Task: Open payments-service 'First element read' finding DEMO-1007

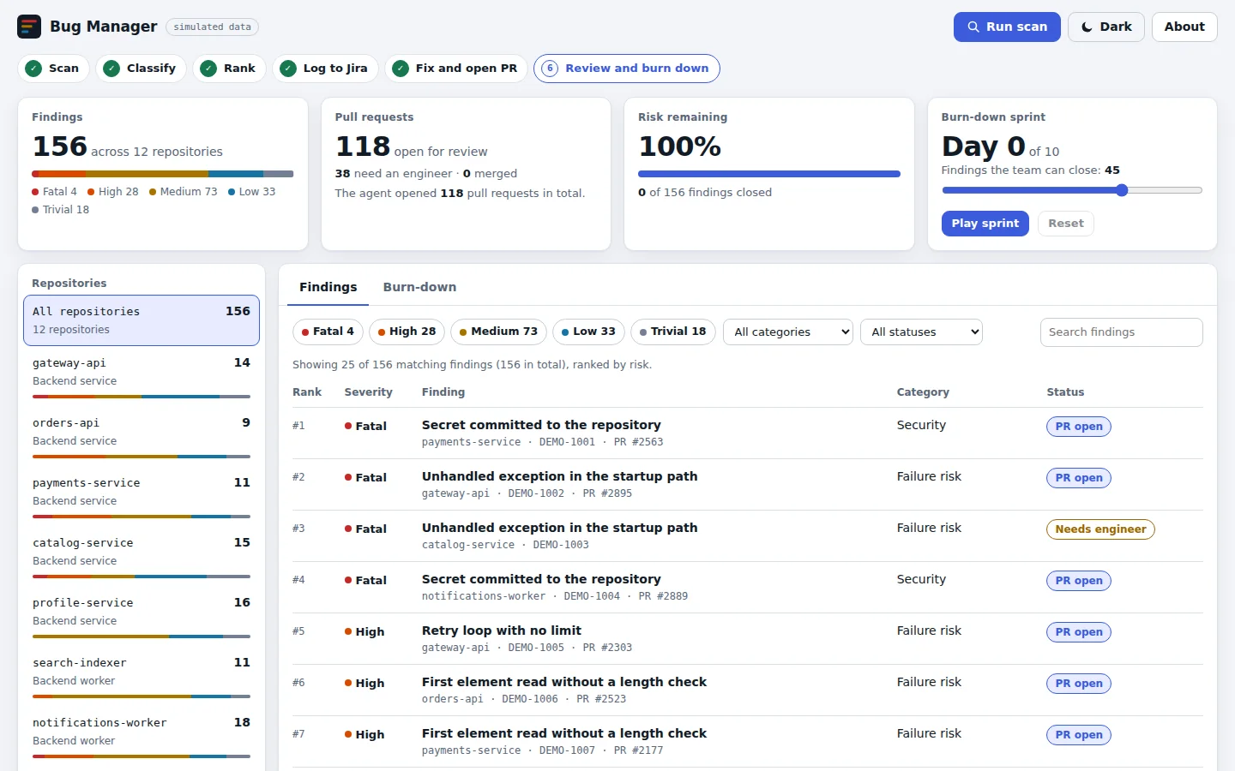Action: tap(564, 733)
